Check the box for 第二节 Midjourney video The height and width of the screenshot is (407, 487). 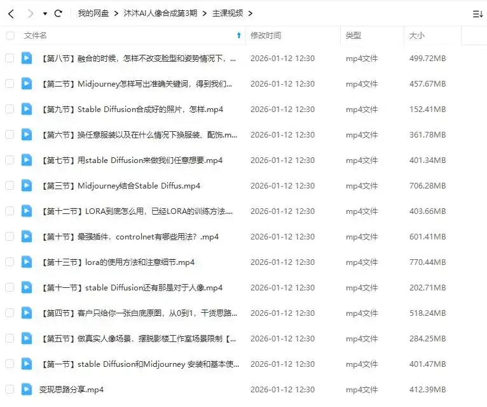(x=10, y=83)
